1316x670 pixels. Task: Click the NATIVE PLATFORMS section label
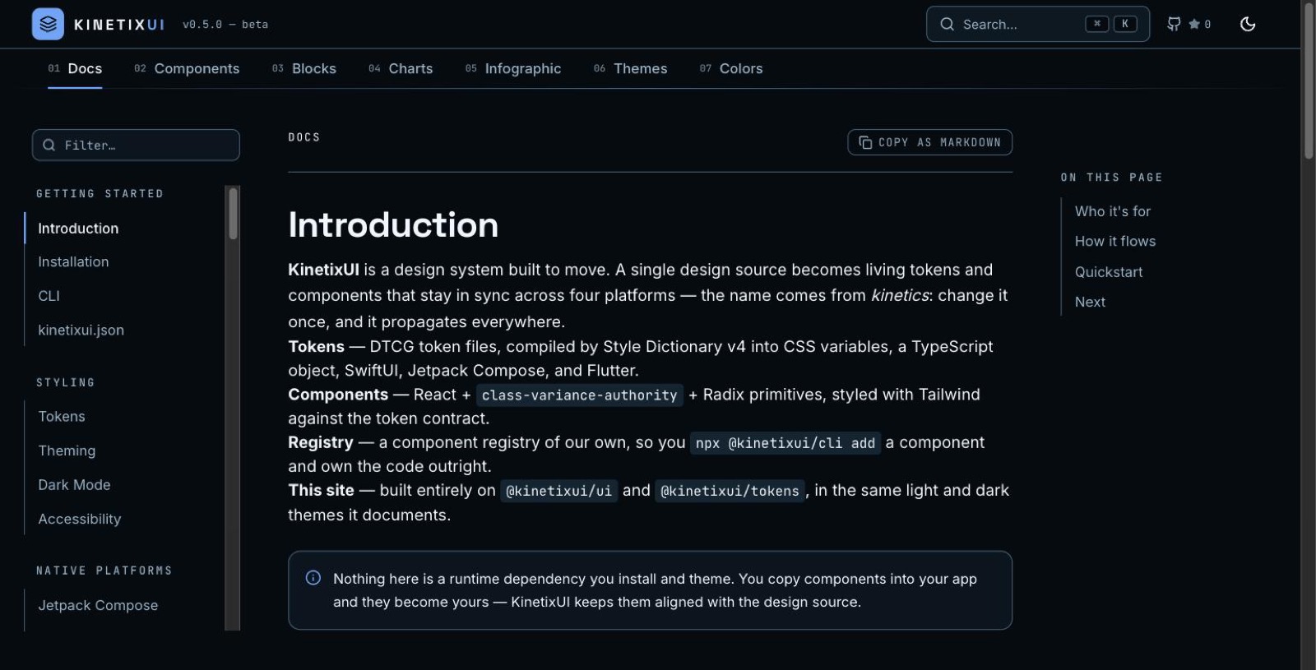point(104,570)
